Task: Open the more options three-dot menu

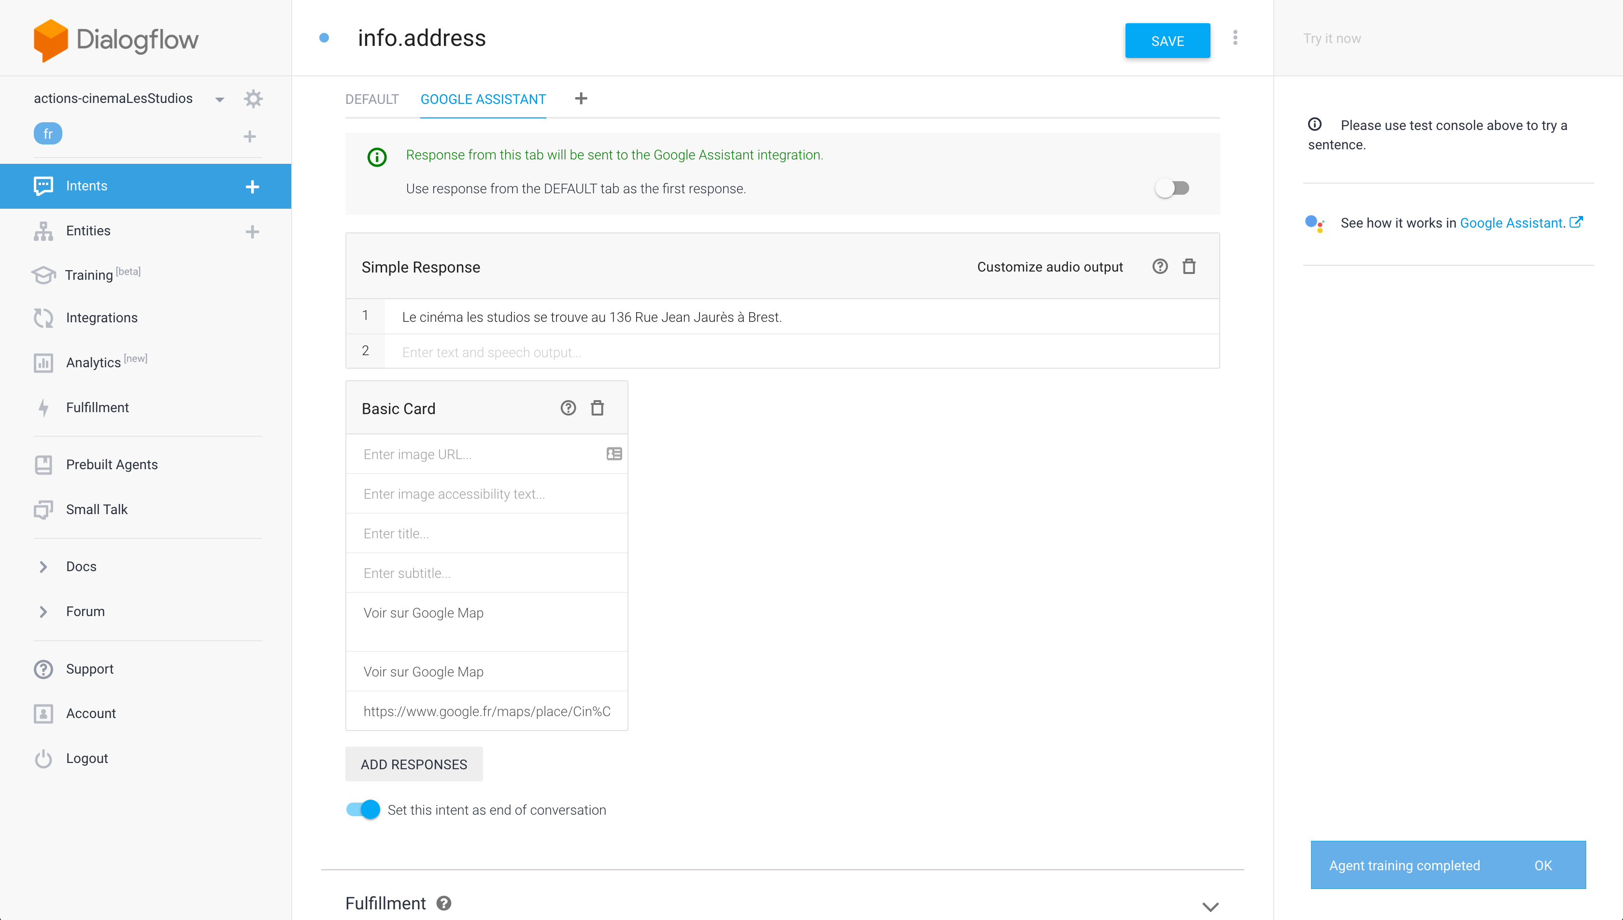Action: (x=1235, y=38)
